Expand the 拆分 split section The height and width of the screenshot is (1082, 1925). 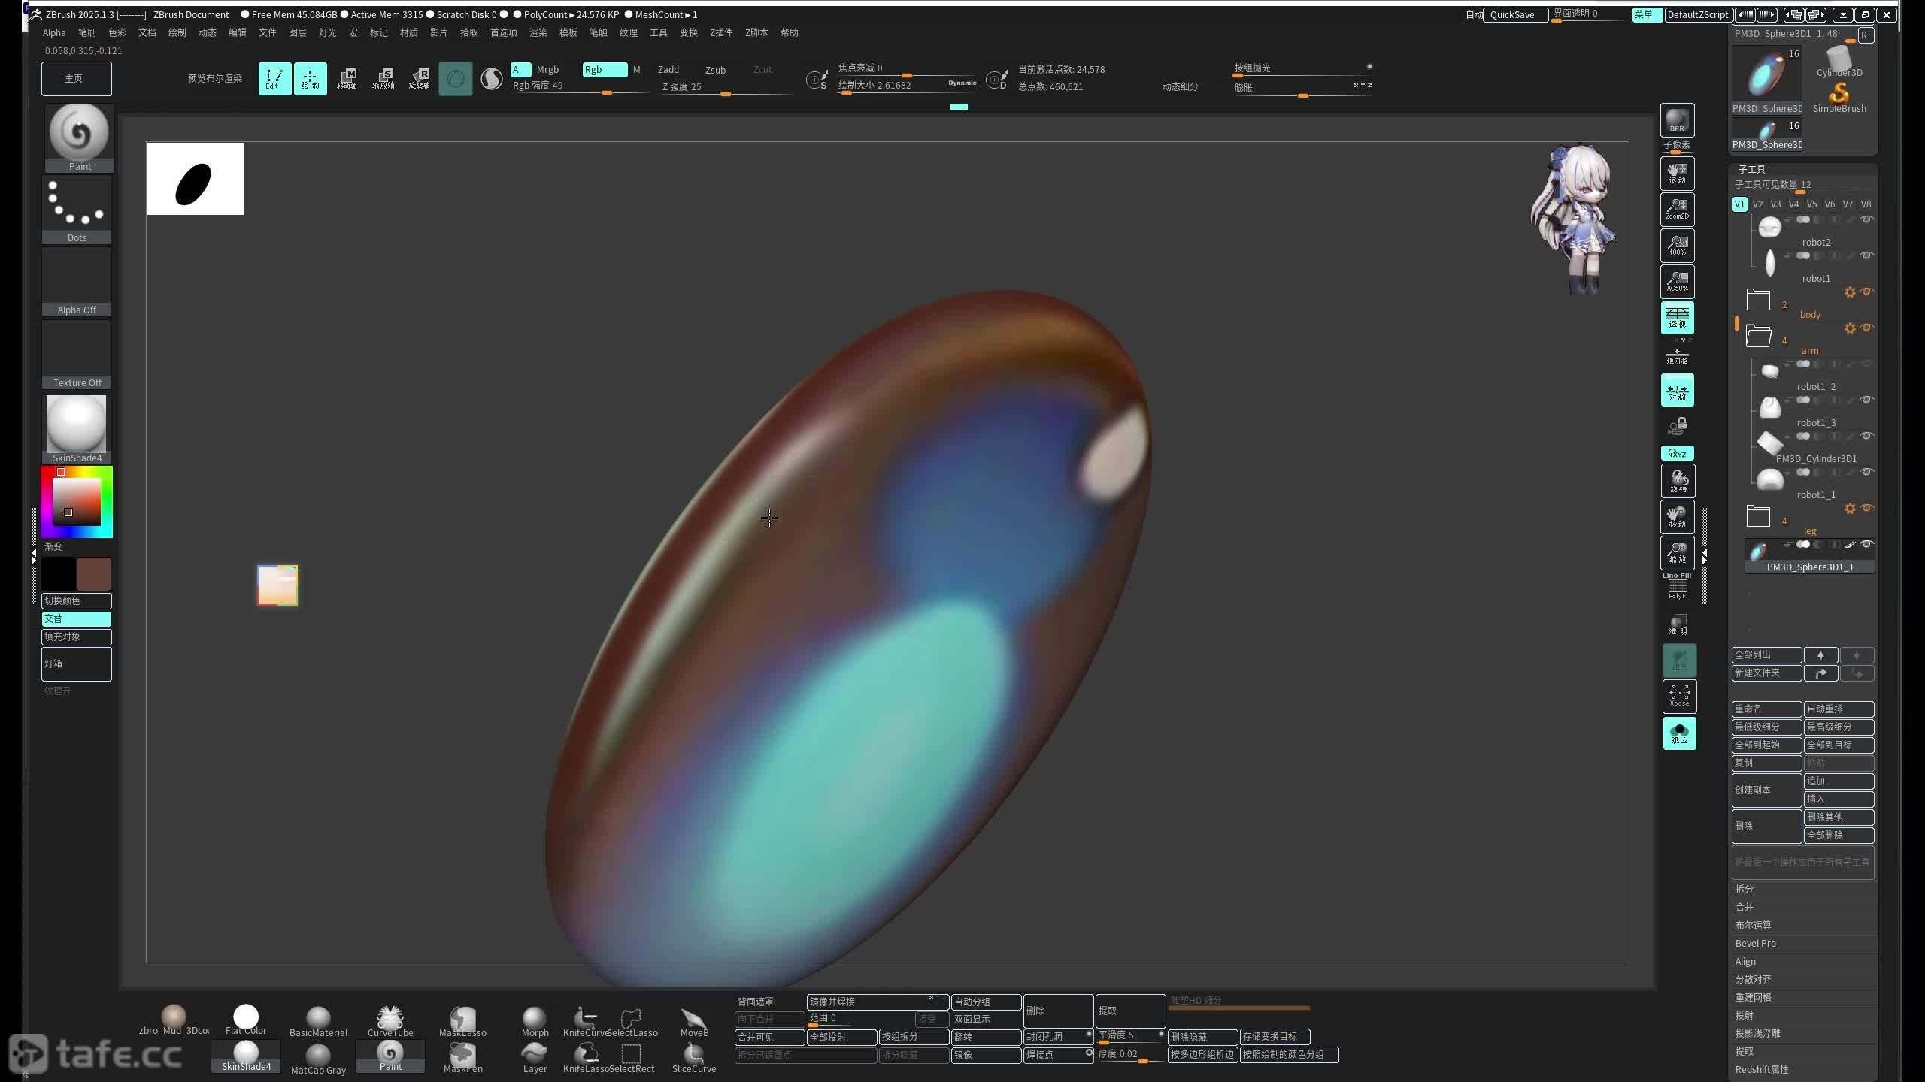pos(1745,889)
